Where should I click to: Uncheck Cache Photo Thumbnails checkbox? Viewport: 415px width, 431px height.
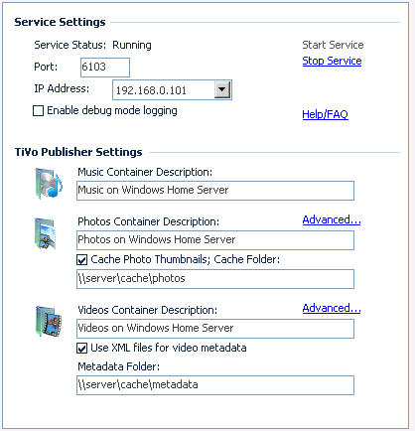pos(81,259)
